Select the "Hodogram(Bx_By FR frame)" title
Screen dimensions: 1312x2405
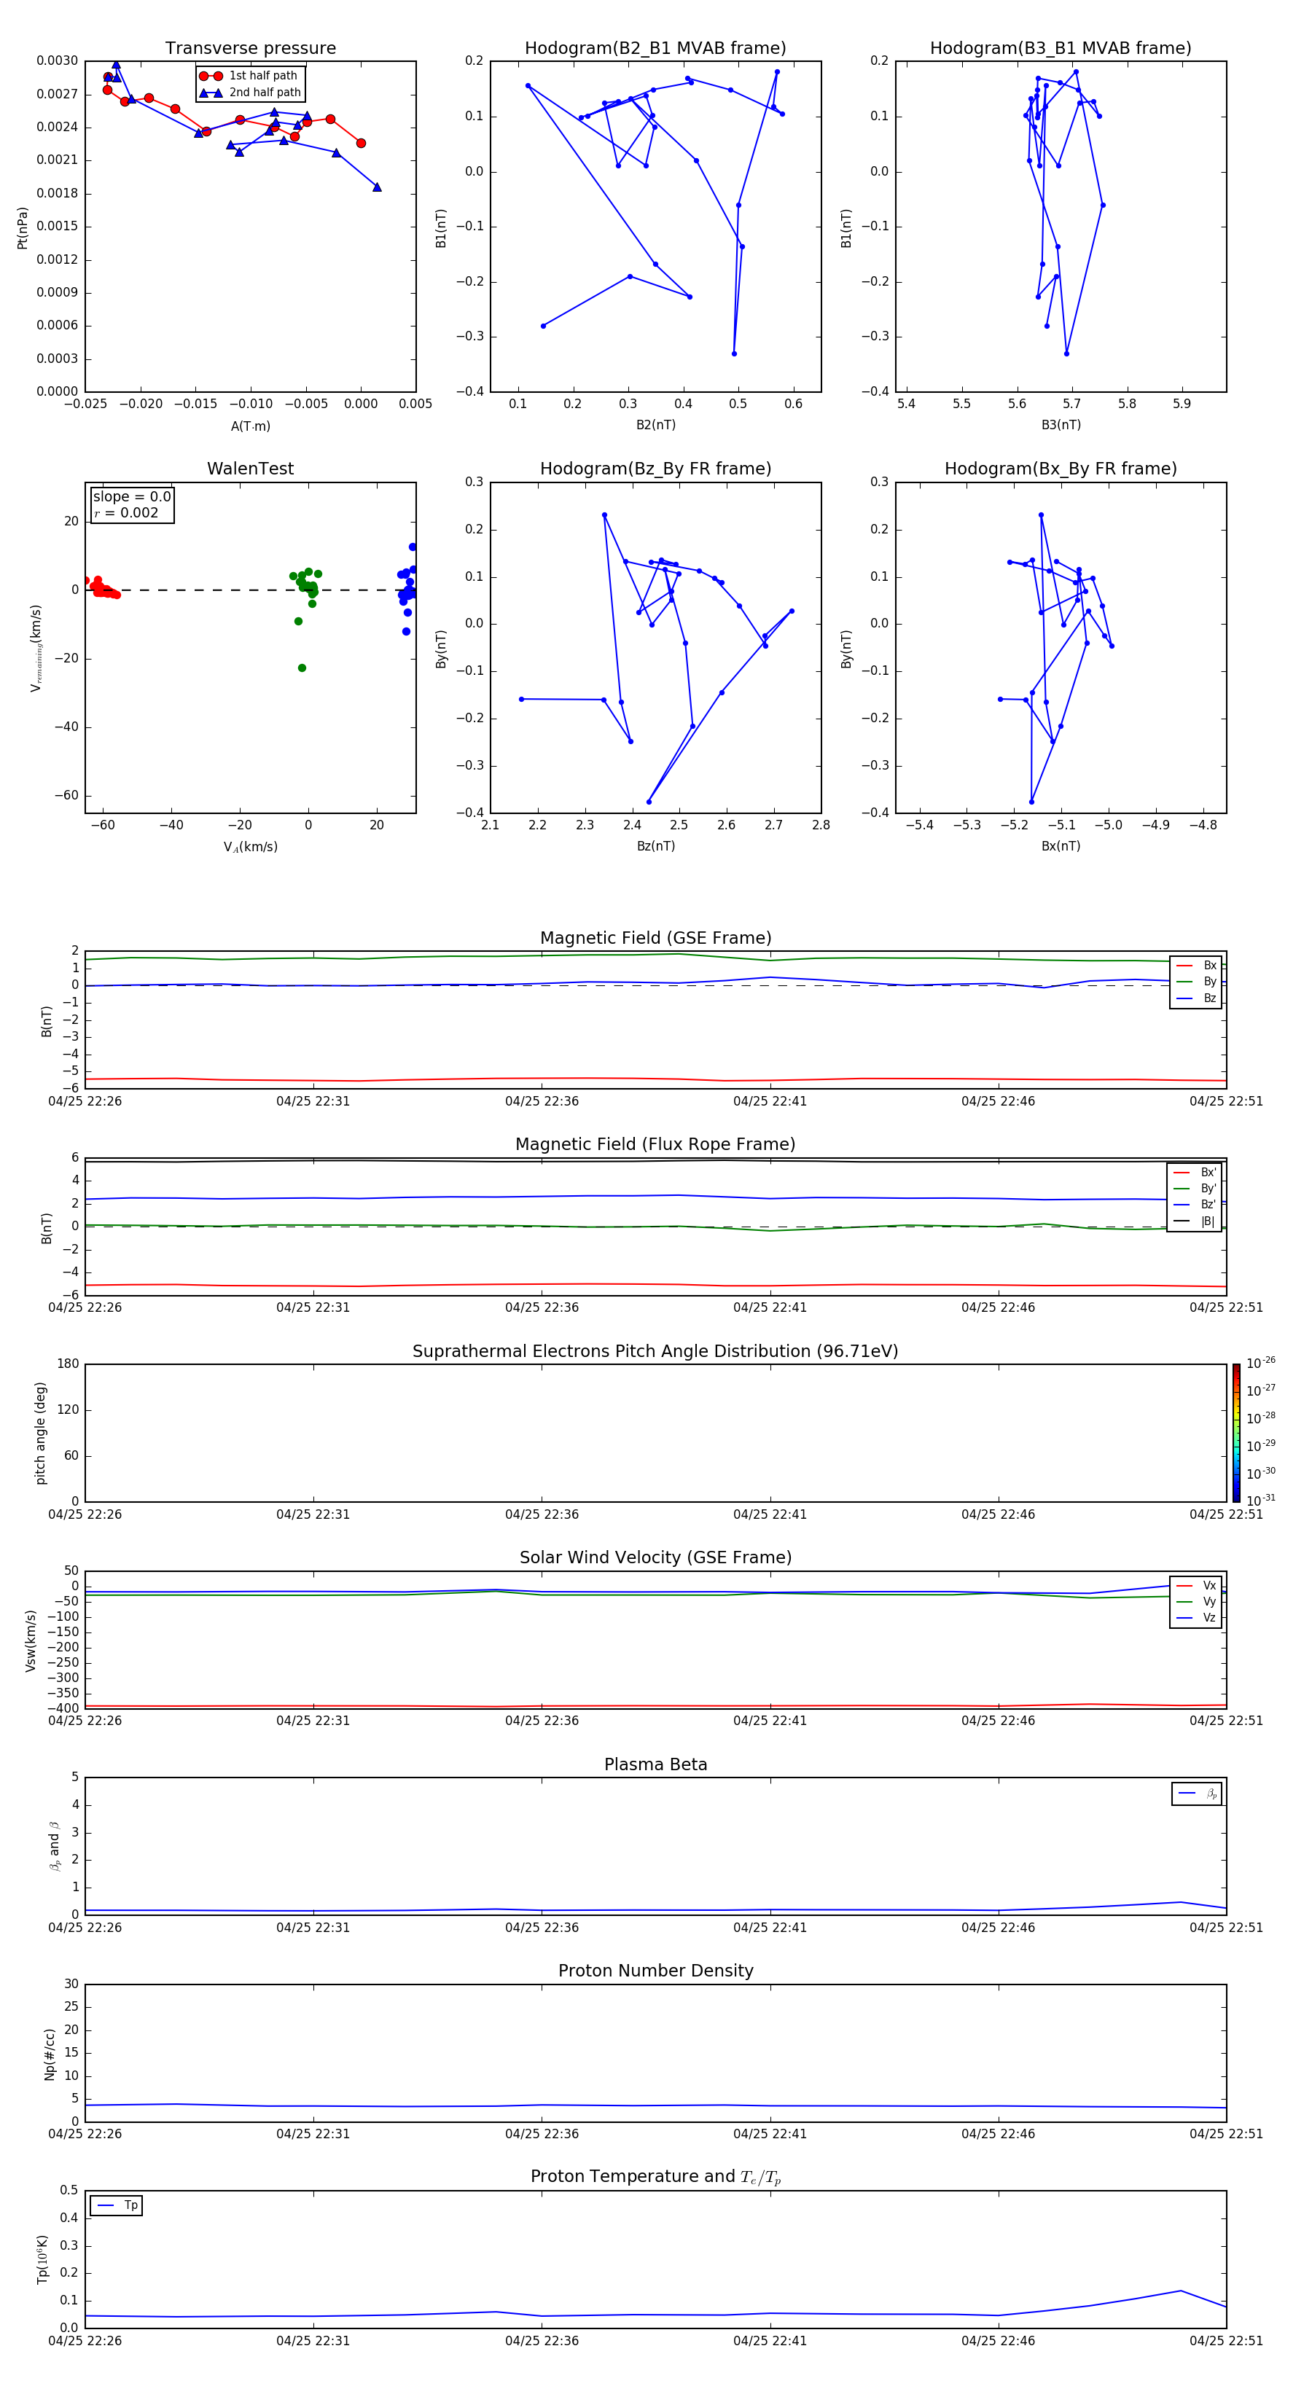point(1061,469)
